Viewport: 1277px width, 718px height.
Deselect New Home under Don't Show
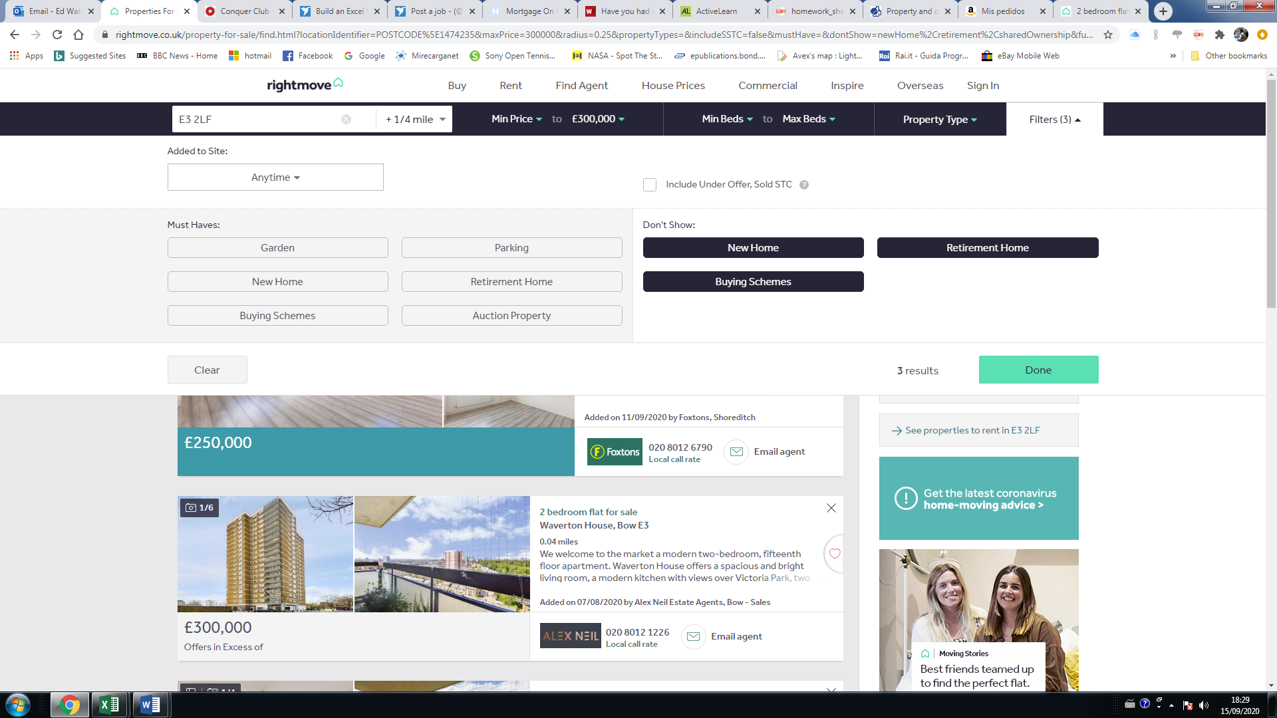pos(753,247)
